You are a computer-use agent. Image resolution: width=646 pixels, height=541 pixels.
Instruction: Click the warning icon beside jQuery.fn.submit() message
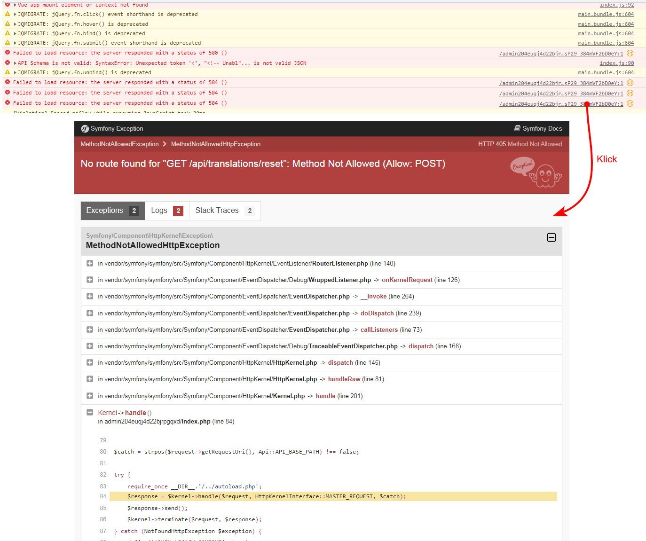click(8, 42)
